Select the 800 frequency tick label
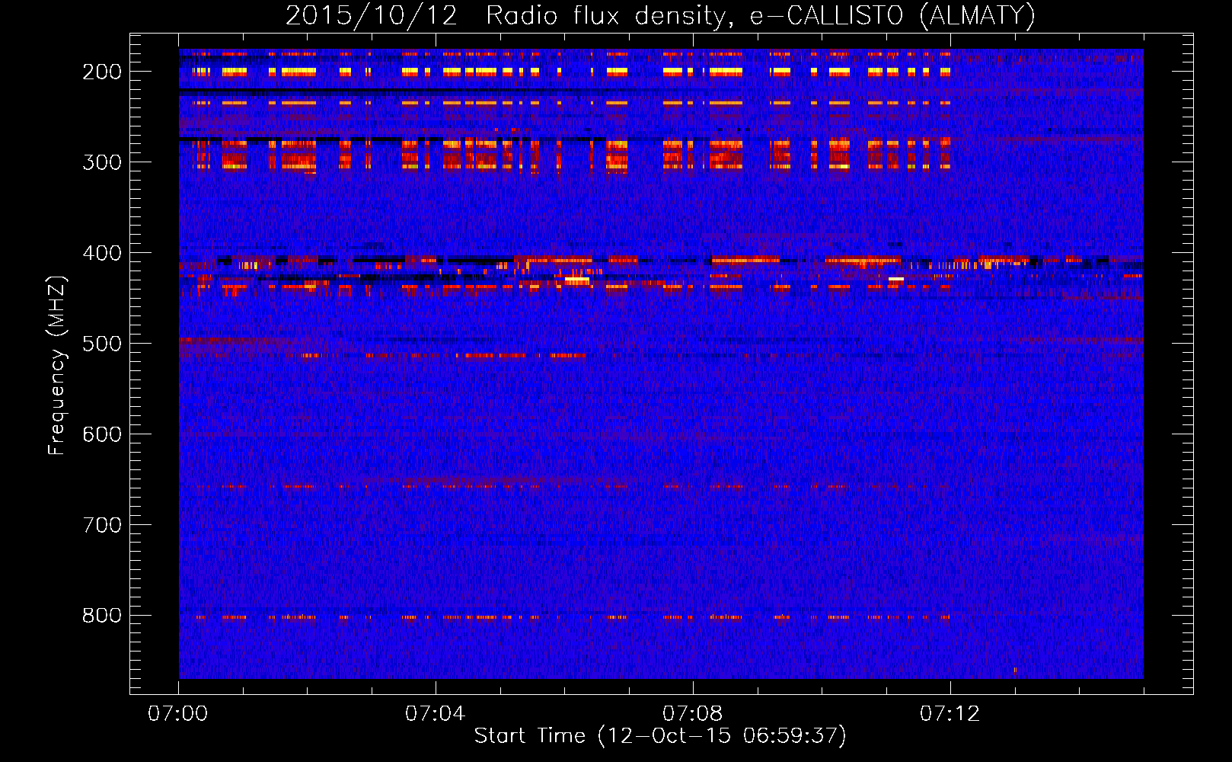Viewport: 1232px width, 762px height. pos(102,616)
